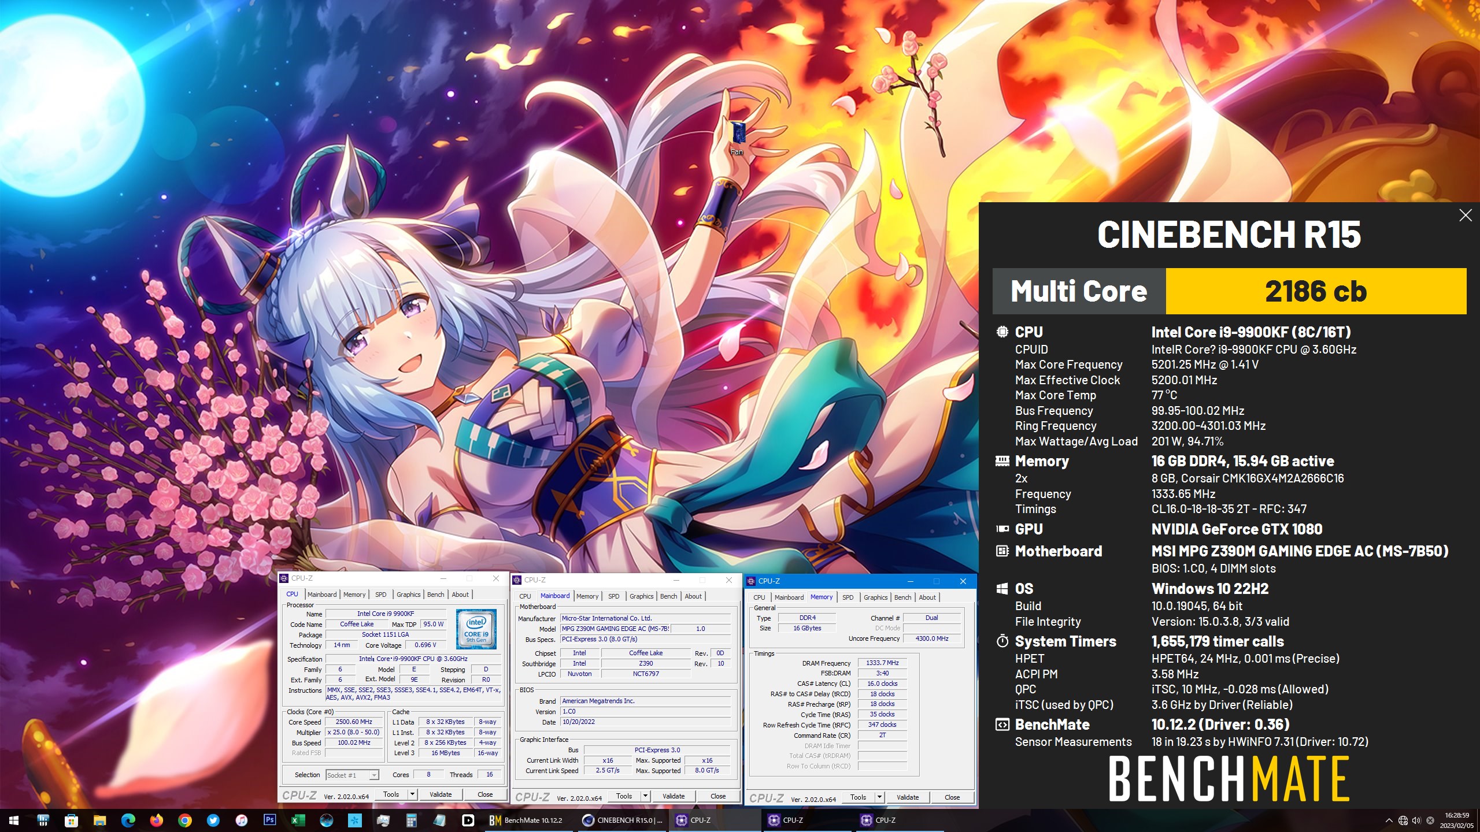Click the Core Speed value 2500.60 MHz

(354, 722)
